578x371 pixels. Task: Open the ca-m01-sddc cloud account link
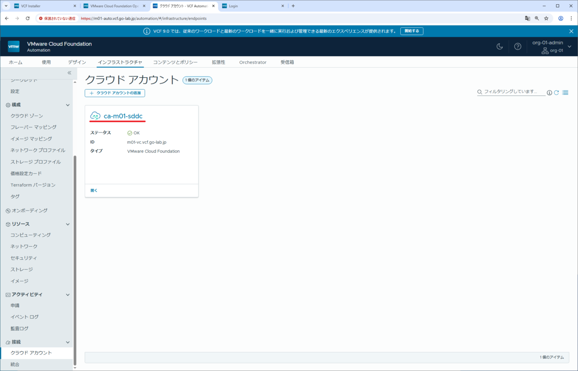[123, 116]
